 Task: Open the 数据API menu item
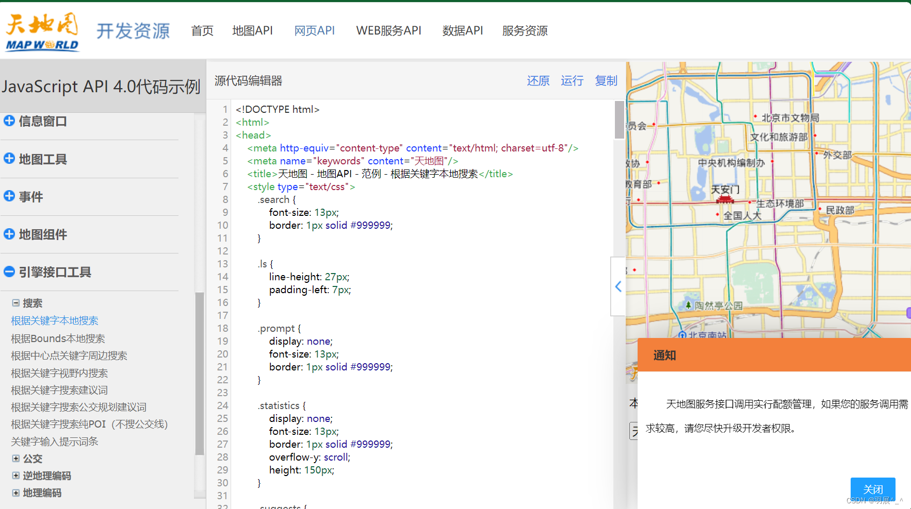pos(463,31)
